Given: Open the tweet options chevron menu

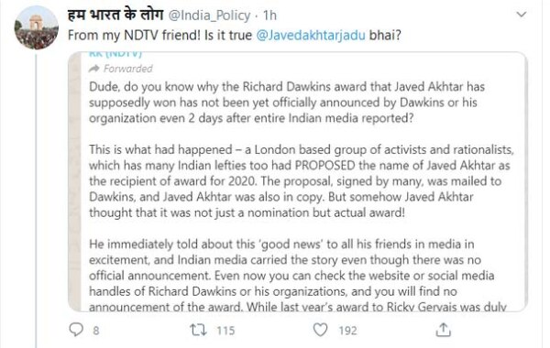Looking at the screenshot, I should point(522,15).
